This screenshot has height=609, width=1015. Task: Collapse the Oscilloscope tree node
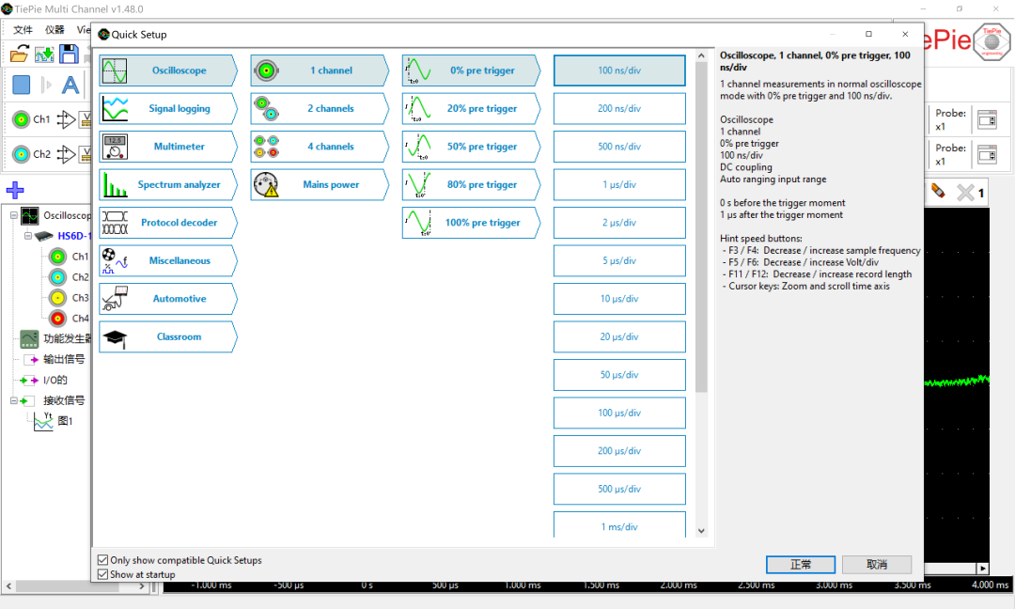(13, 215)
